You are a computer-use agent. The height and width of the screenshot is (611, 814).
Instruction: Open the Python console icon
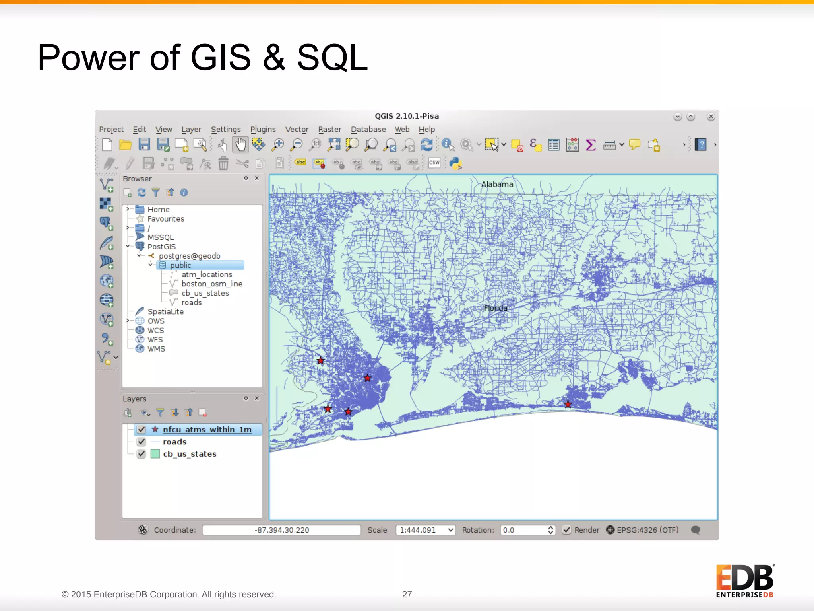click(455, 163)
